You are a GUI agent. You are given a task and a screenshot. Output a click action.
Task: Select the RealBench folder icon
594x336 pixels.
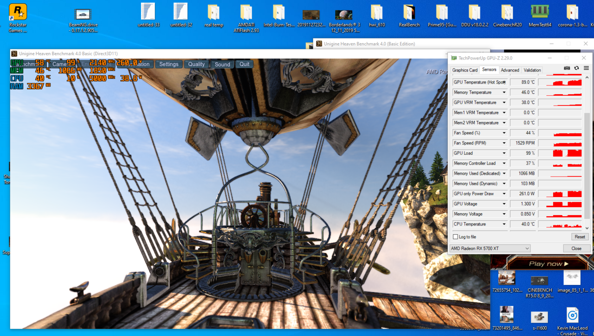(409, 16)
